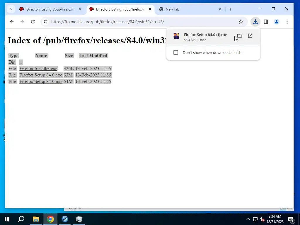This screenshot has height=225, width=300.
Task: Open the downloaded file with external-link icon
Action: (250, 36)
